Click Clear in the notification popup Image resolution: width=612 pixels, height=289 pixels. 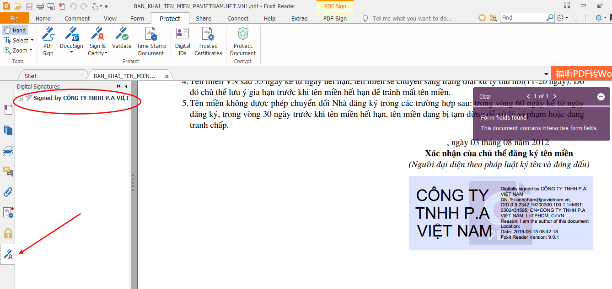485,96
